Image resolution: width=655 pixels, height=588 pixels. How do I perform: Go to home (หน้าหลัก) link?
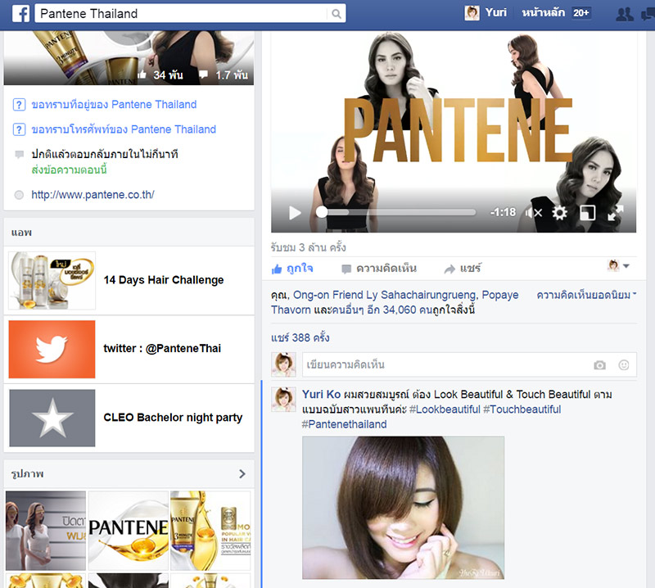pyautogui.click(x=543, y=13)
